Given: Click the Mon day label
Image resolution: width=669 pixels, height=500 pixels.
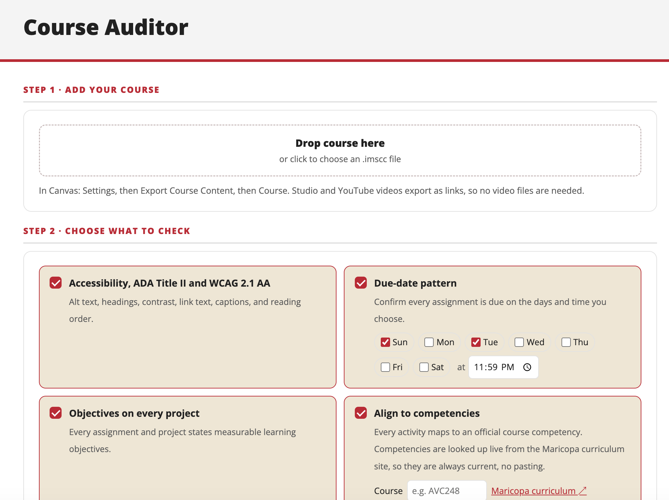Looking at the screenshot, I should (445, 342).
